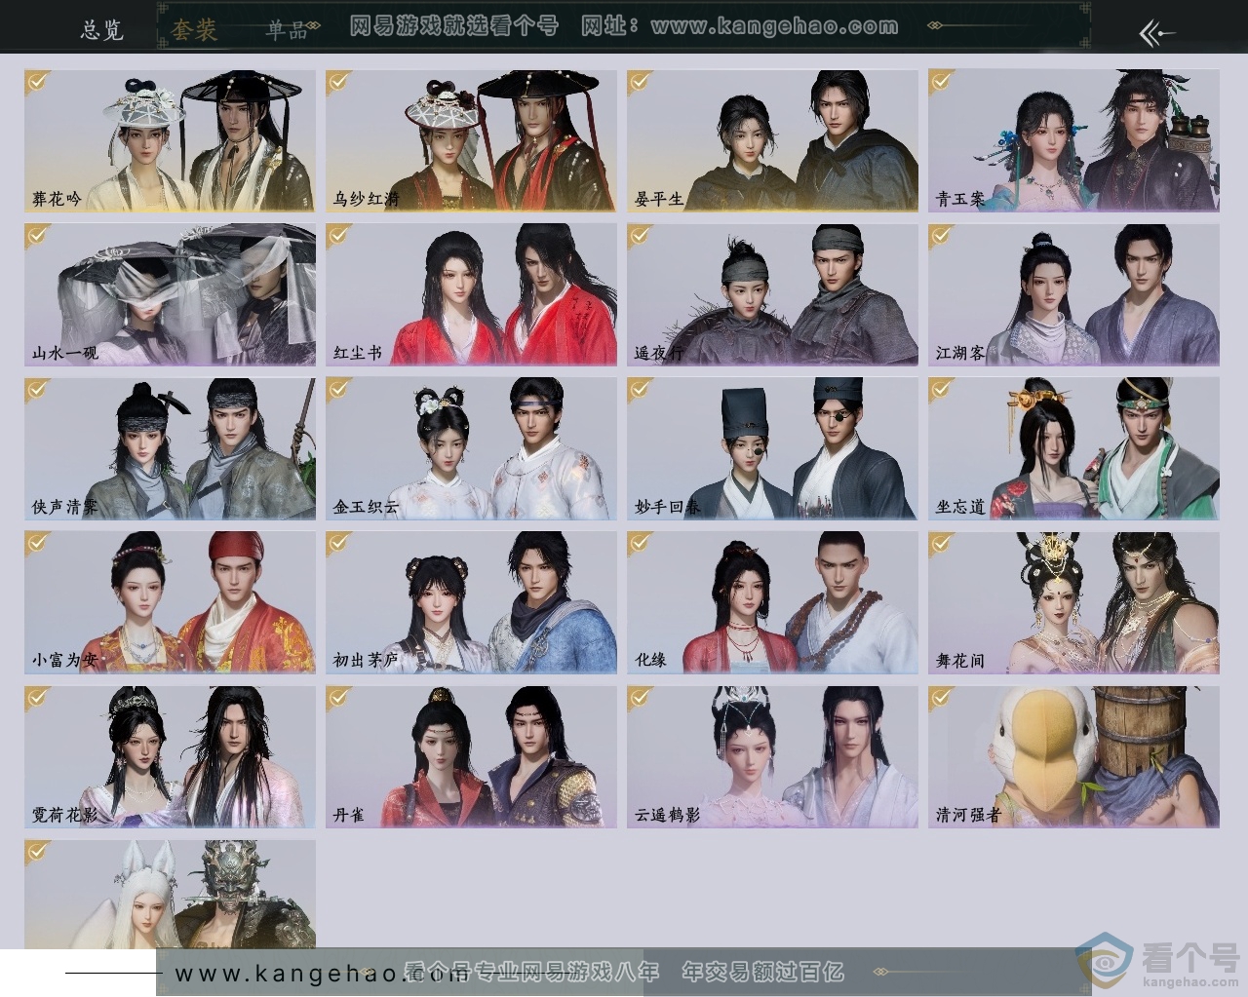The image size is (1248, 997).
Task: Switch to the 总览 tab
Action: [x=102, y=30]
